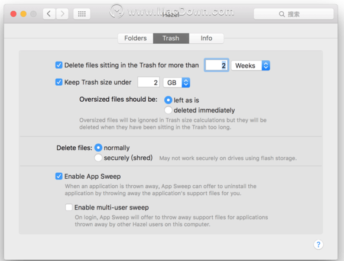Open the Weeks time unit dropdown

coord(251,66)
